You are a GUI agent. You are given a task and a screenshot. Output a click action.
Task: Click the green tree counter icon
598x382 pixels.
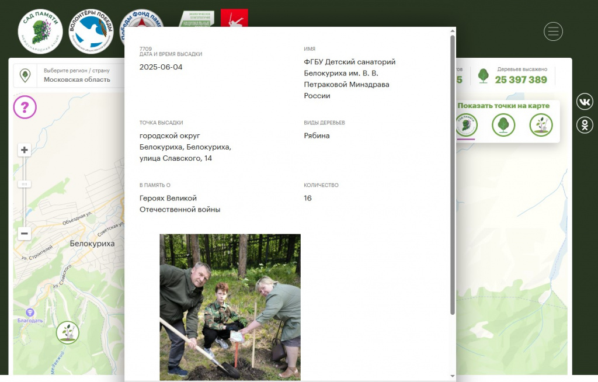(x=483, y=76)
